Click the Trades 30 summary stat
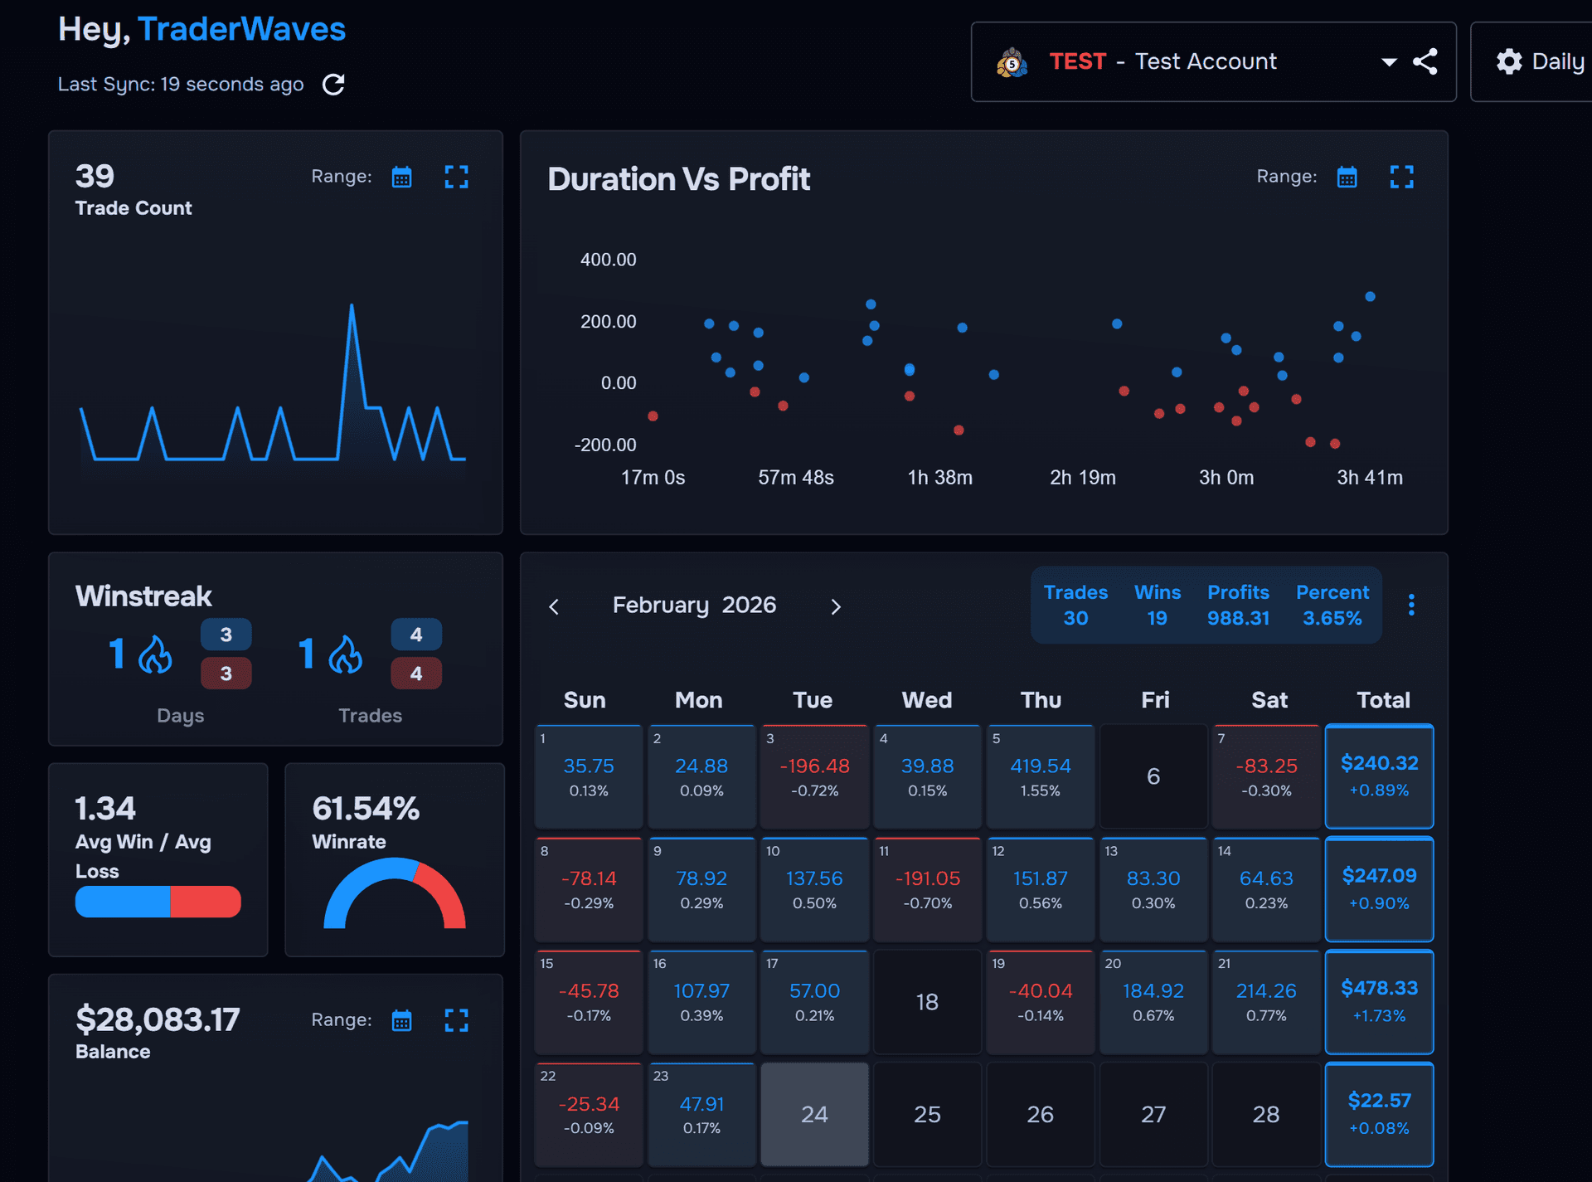This screenshot has width=1592, height=1182. click(x=1075, y=605)
